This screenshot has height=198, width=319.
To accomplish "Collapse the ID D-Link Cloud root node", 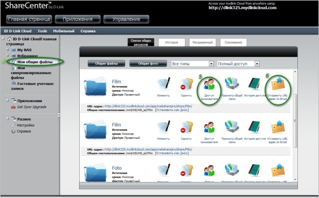I will [x=3, y=38].
